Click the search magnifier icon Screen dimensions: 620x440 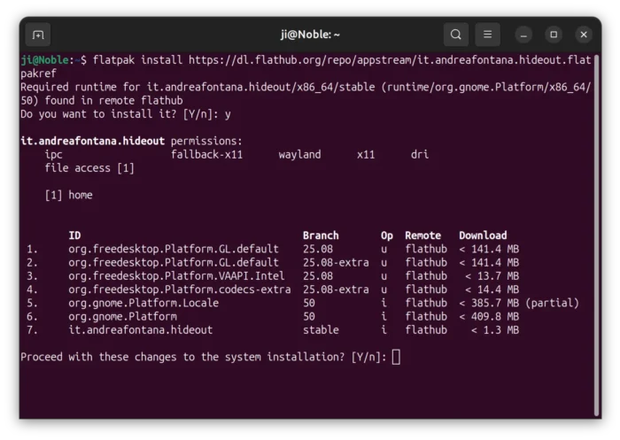455,35
